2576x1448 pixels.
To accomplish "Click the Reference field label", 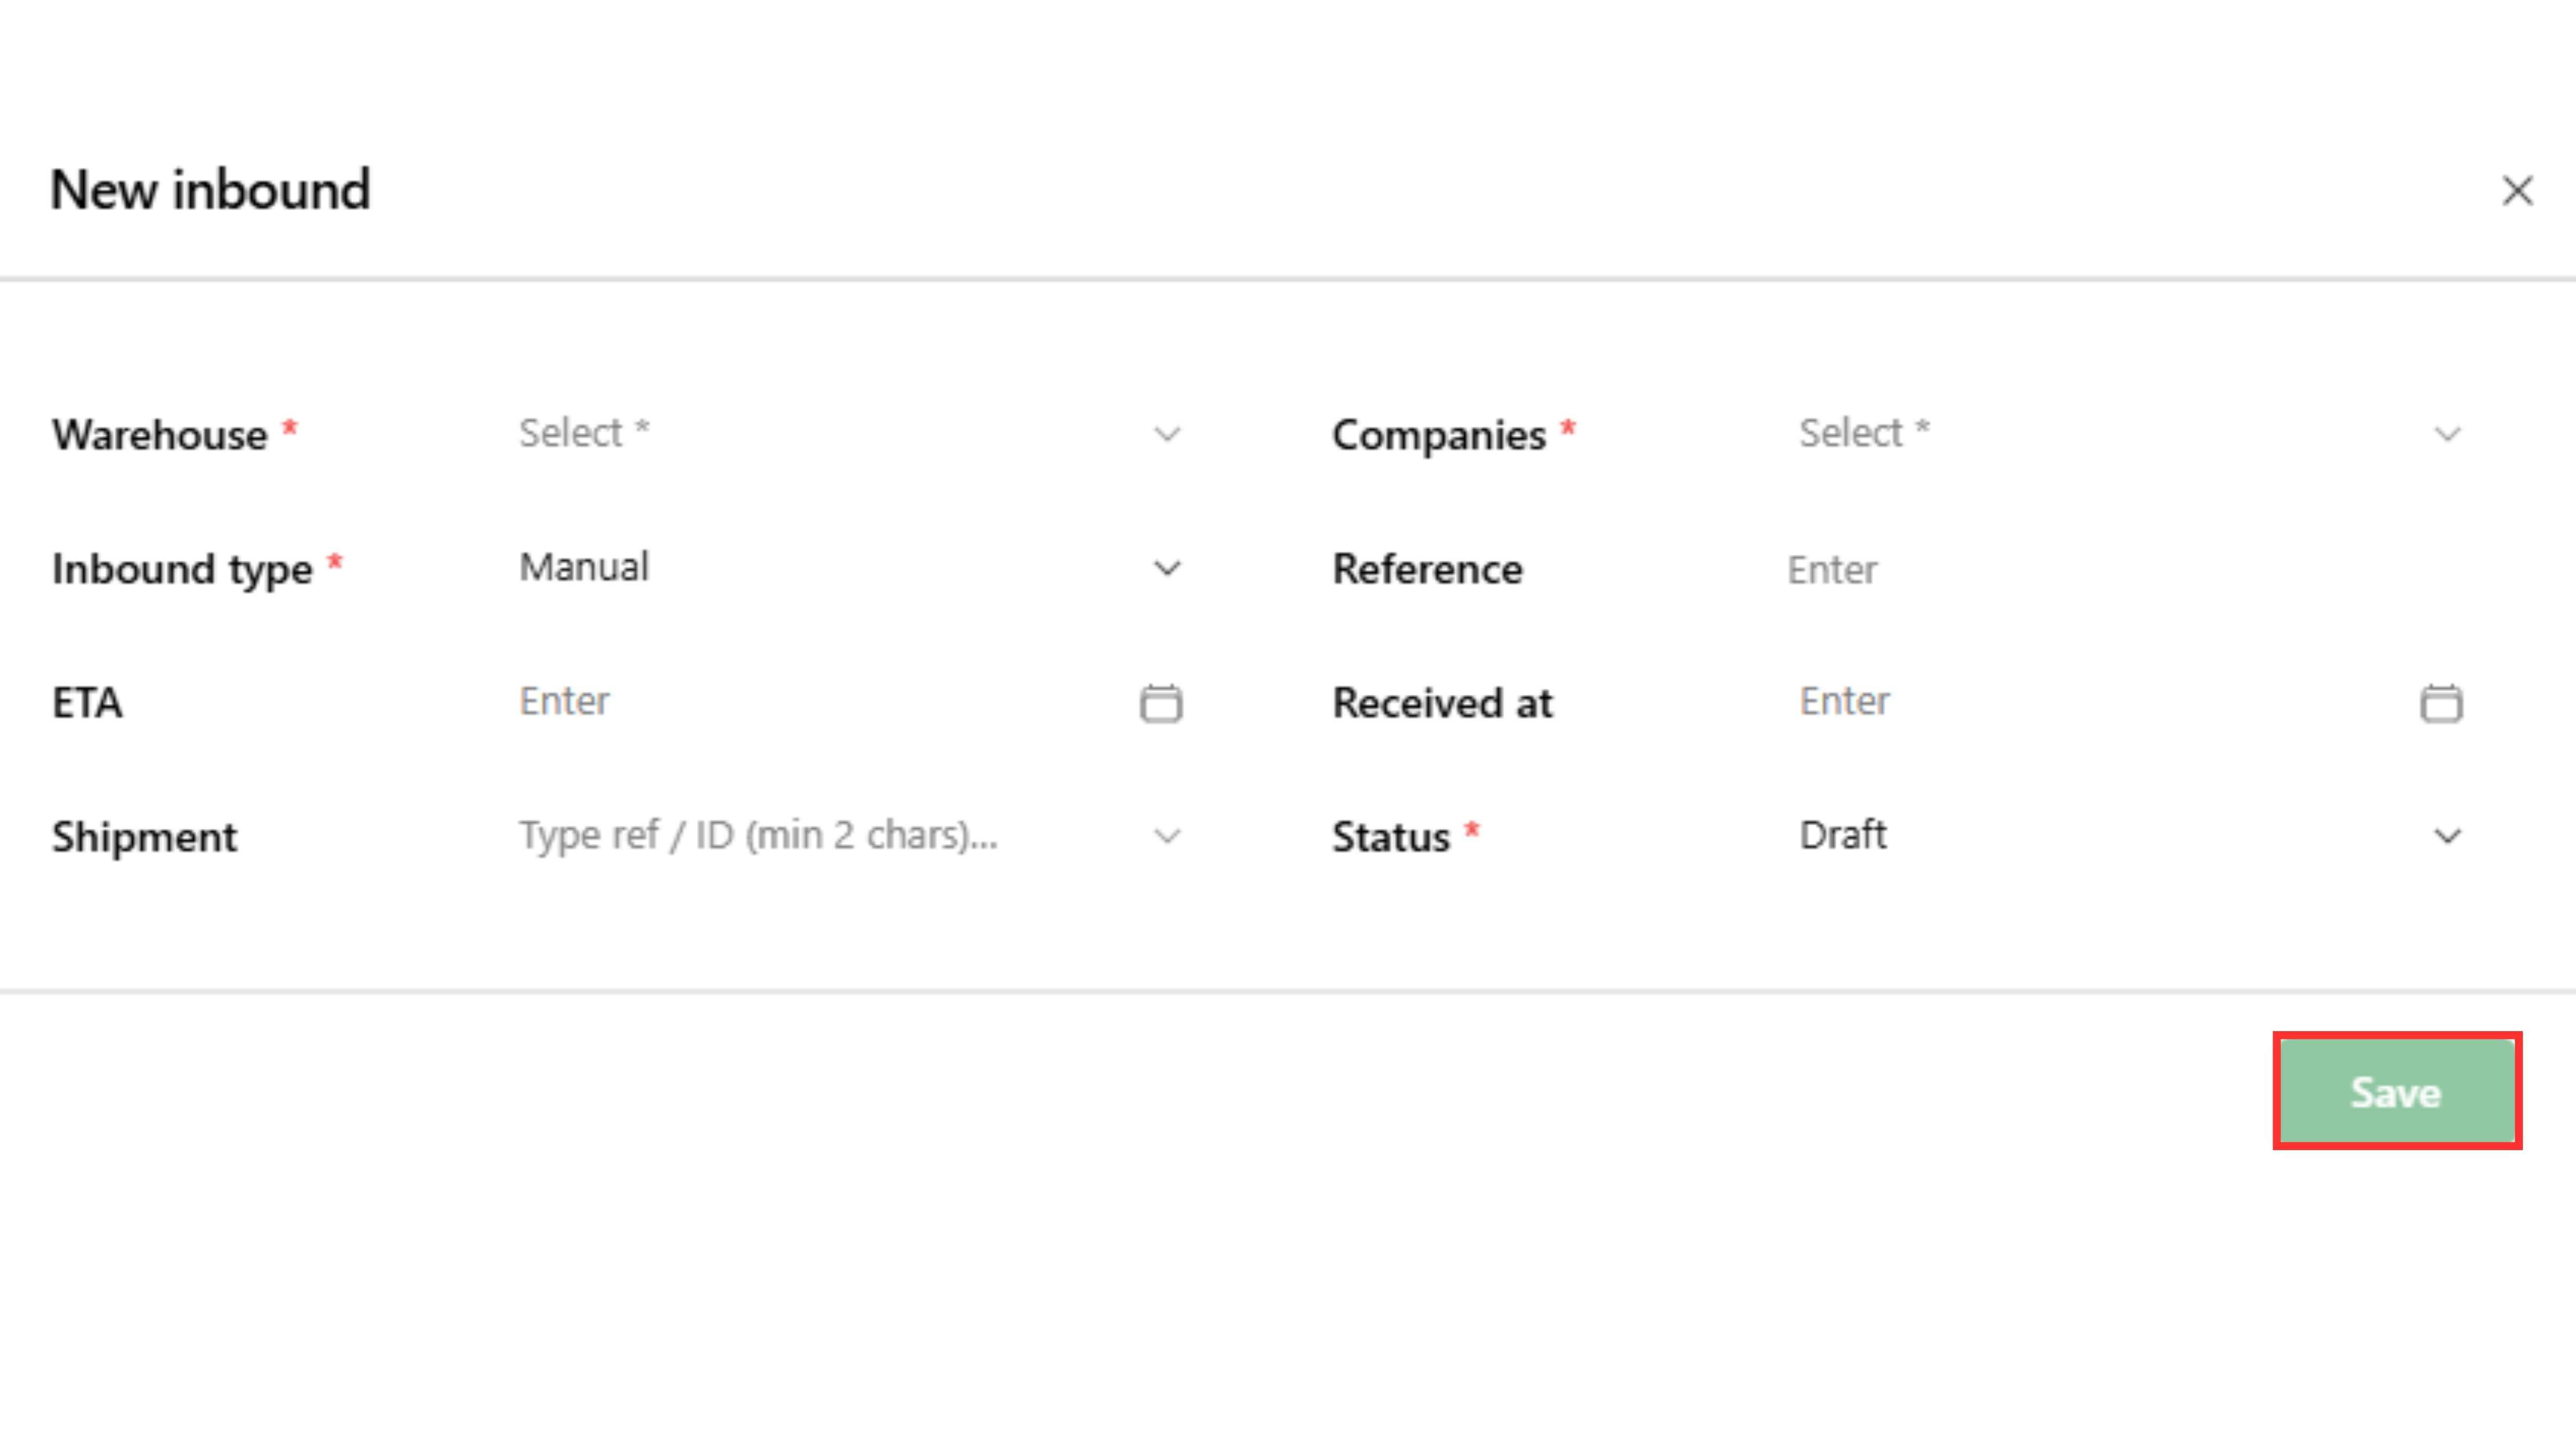I will (1427, 569).
